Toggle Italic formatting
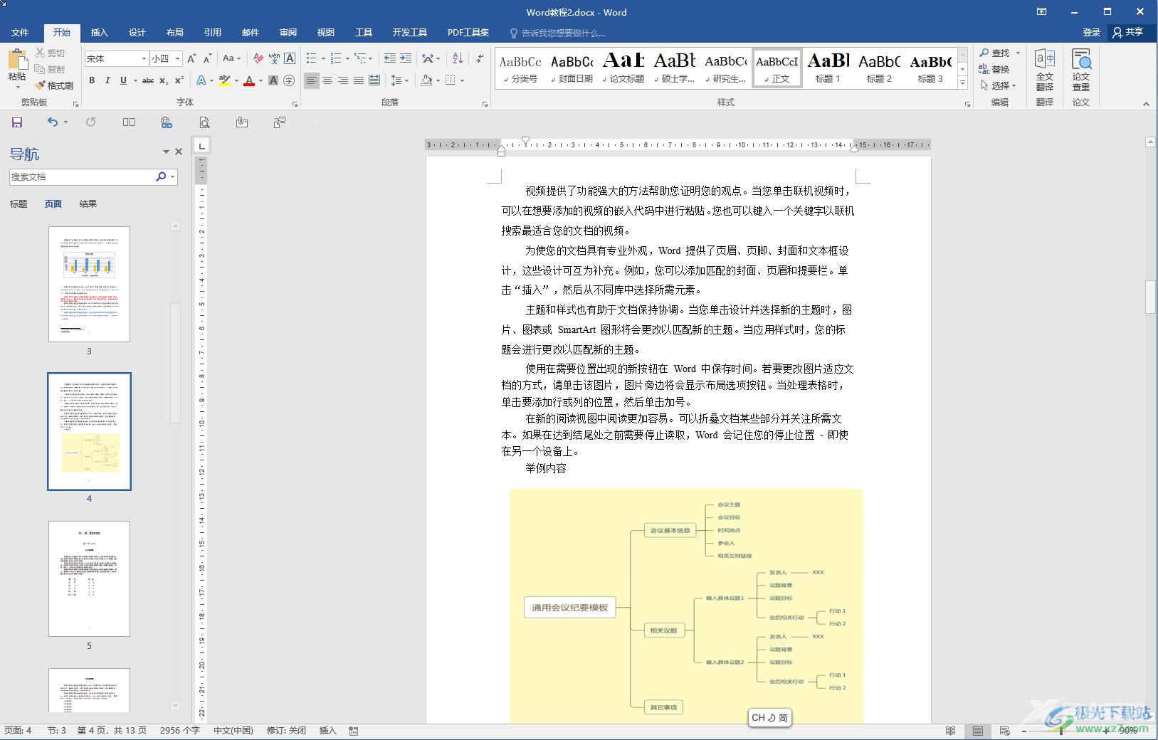 [107, 80]
